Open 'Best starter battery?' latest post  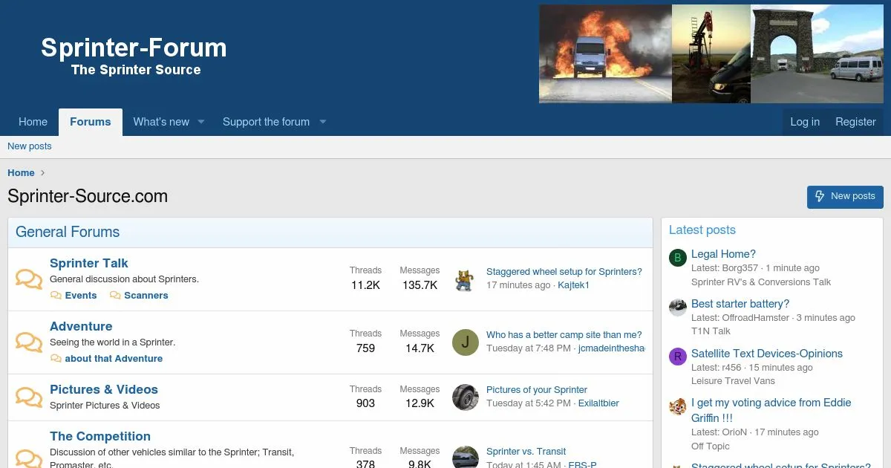pyautogui.click(x=740, y=304)
